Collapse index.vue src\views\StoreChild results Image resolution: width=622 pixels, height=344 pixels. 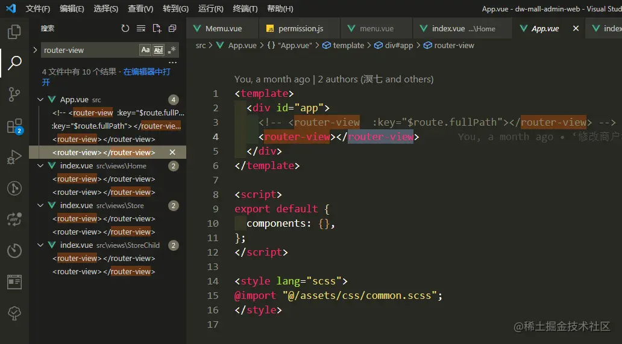(x=40, y=245)
